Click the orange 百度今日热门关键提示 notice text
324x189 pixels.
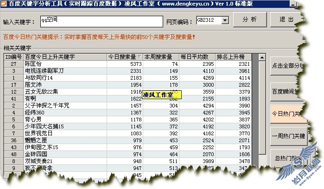pos(99,37)
